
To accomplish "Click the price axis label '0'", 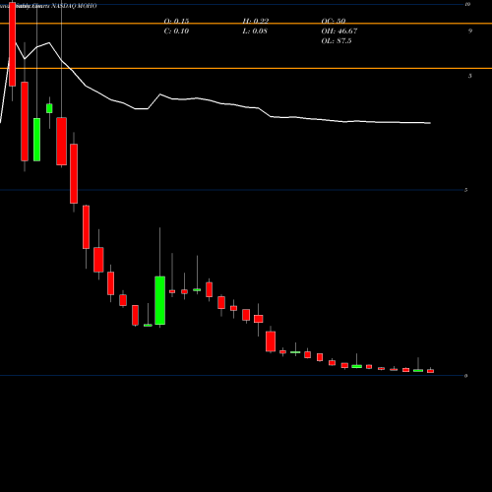I will click(x=465, y=376).
